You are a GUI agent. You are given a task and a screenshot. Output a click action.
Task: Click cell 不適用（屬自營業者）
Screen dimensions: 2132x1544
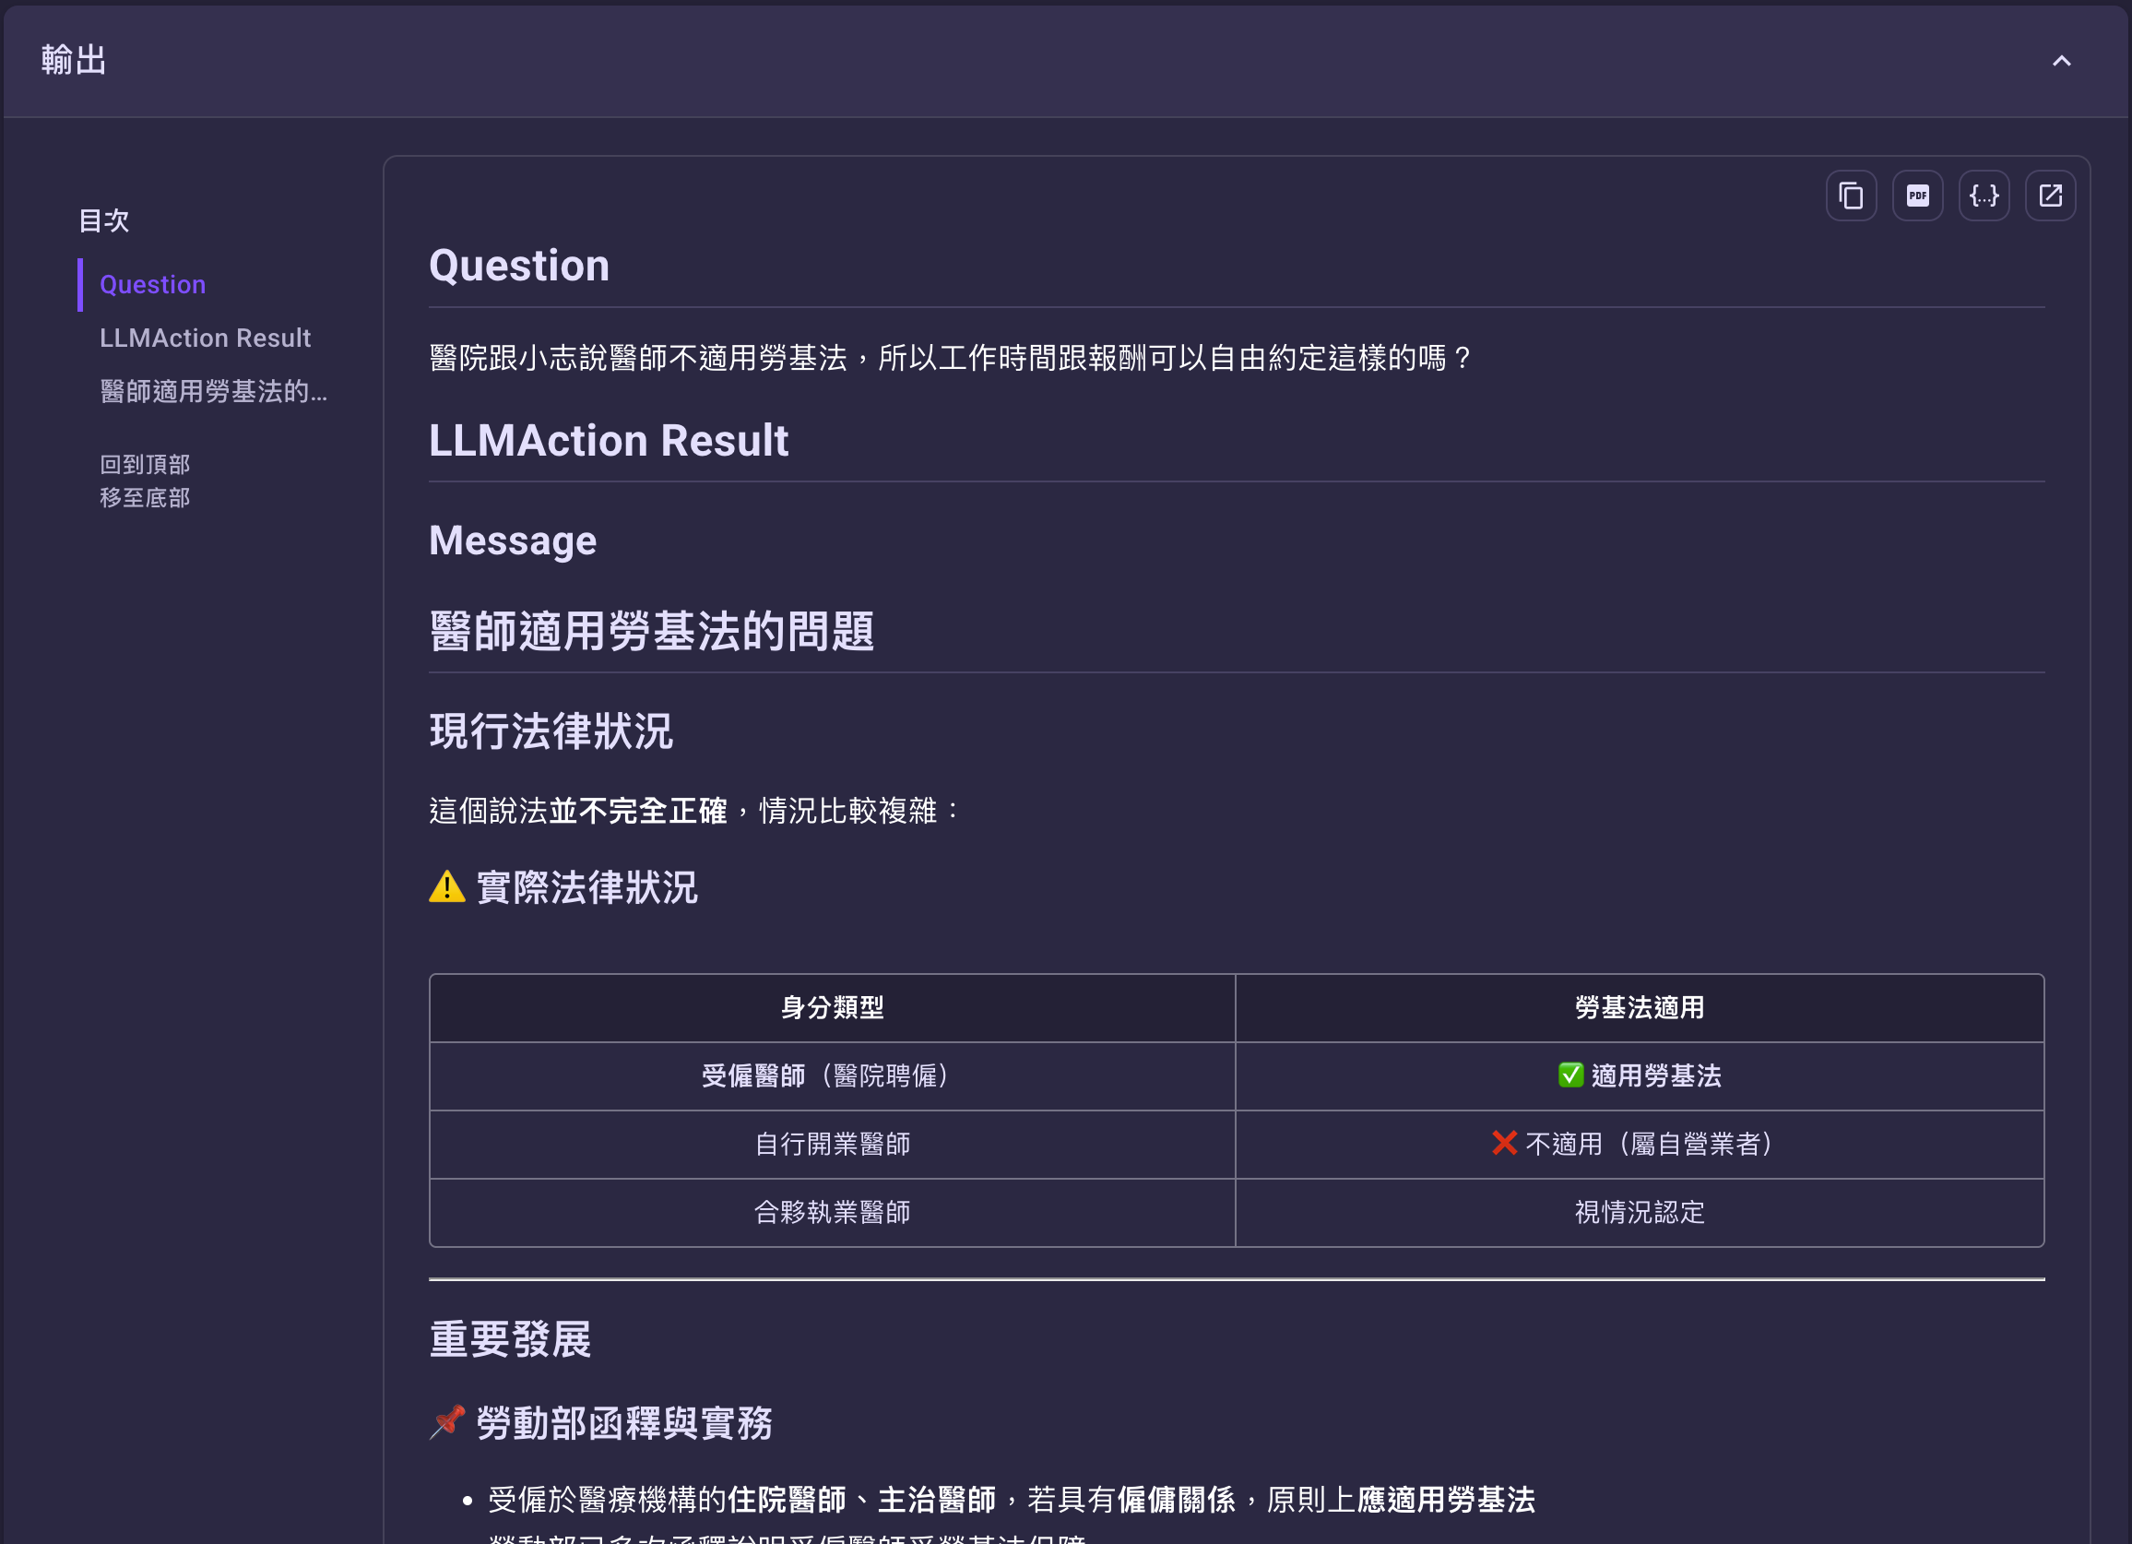coord(1639,1145)
